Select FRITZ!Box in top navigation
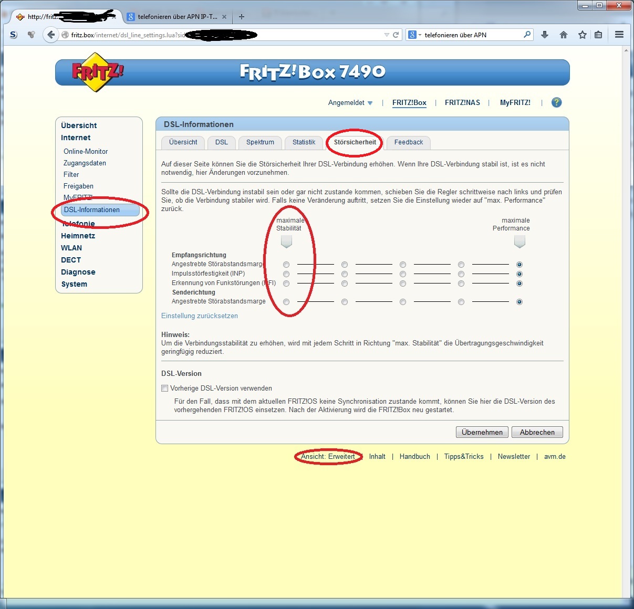Screen dimensions: 634x609 [x=409, y=103]
